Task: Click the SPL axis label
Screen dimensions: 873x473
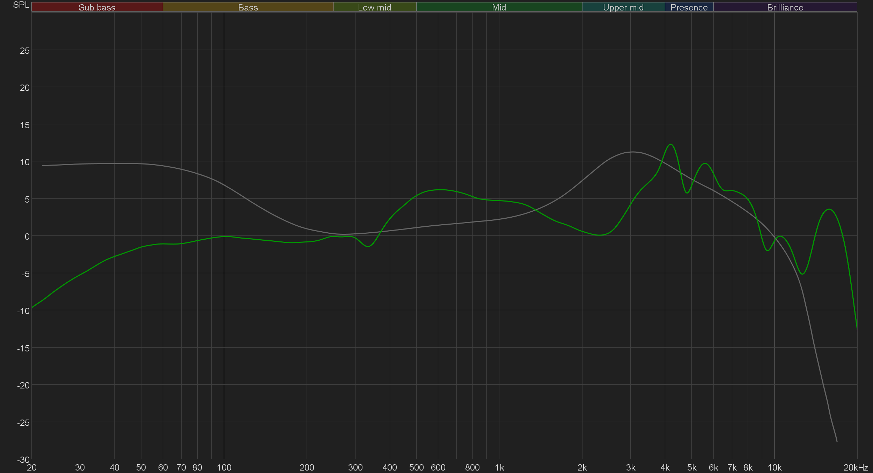Action: [x=21, y=5]
